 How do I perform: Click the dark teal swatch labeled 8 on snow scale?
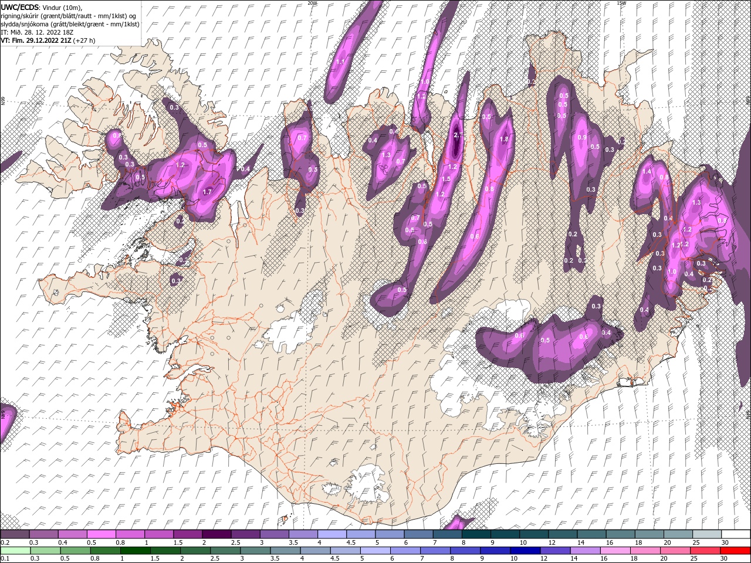[476, 534]
